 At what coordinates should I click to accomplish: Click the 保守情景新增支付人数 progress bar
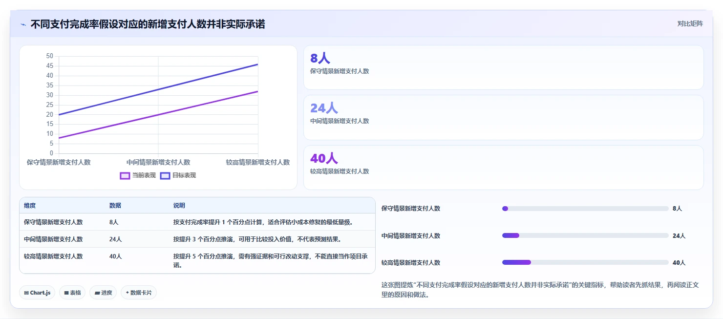585,209
